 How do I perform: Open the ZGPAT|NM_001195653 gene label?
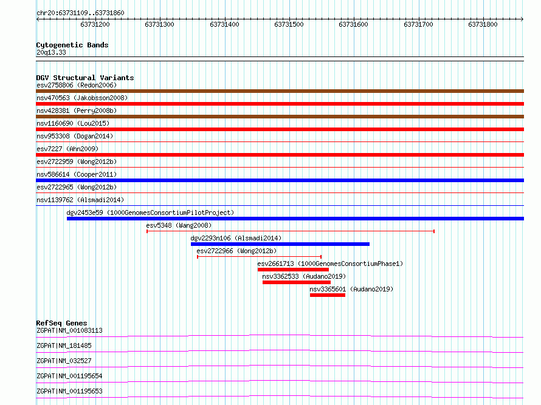pos(69,391)
